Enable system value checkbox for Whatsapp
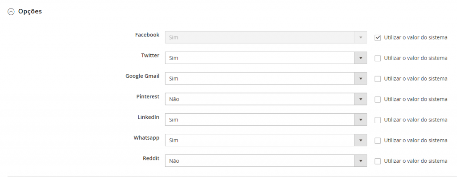The image size is (457, 177). click(x=378, y=141)
